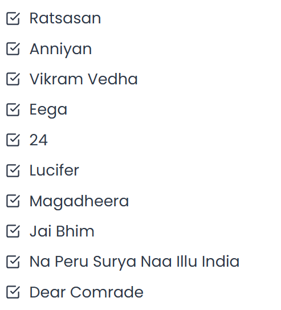The width and height of the screenshot is (281, 310).
Task: Toggle the Na Peru Surya Naa Illu India checkbox
Action: point(13,262)
